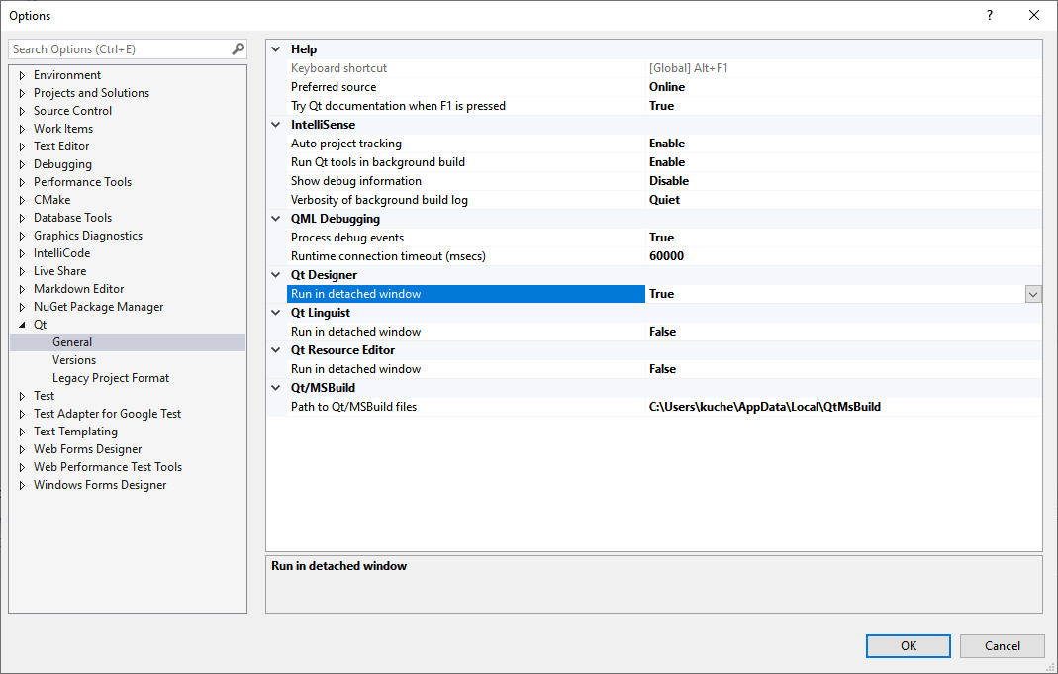Select Performance Tools tree item
The width and height of the screenshot is (1058, 674).
click(x=82, y=181)
